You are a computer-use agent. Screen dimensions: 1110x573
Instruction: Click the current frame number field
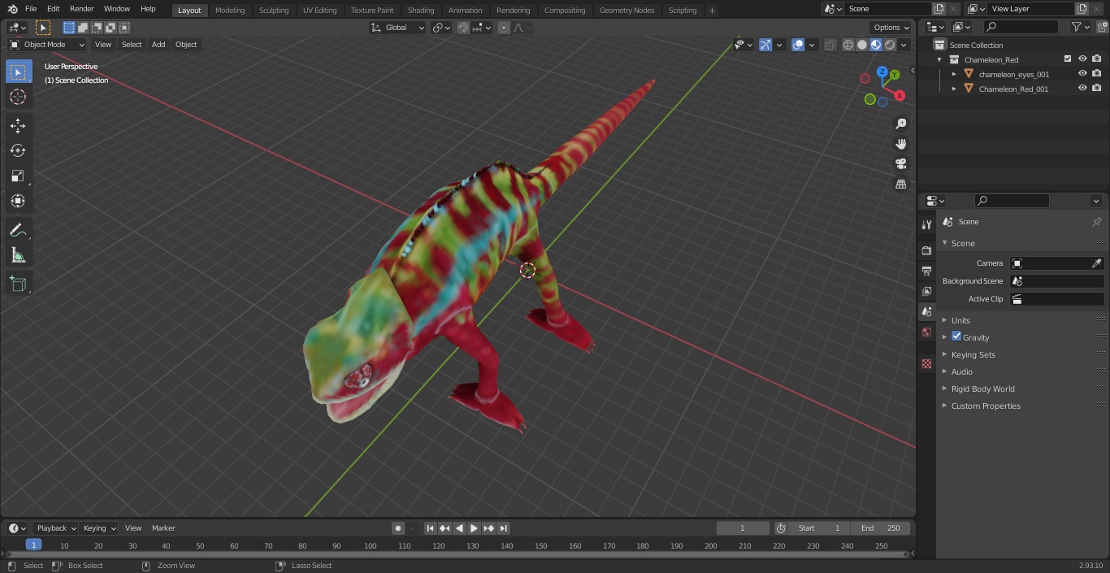(x=742, y=528)
